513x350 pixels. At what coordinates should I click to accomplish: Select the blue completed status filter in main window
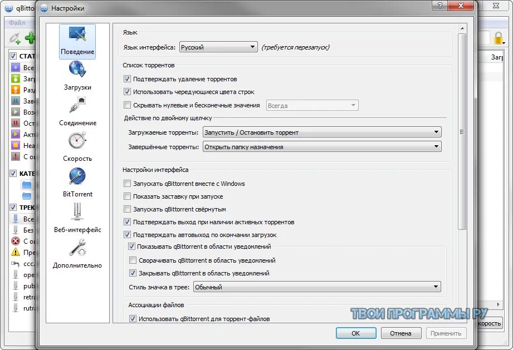[16, 101]
